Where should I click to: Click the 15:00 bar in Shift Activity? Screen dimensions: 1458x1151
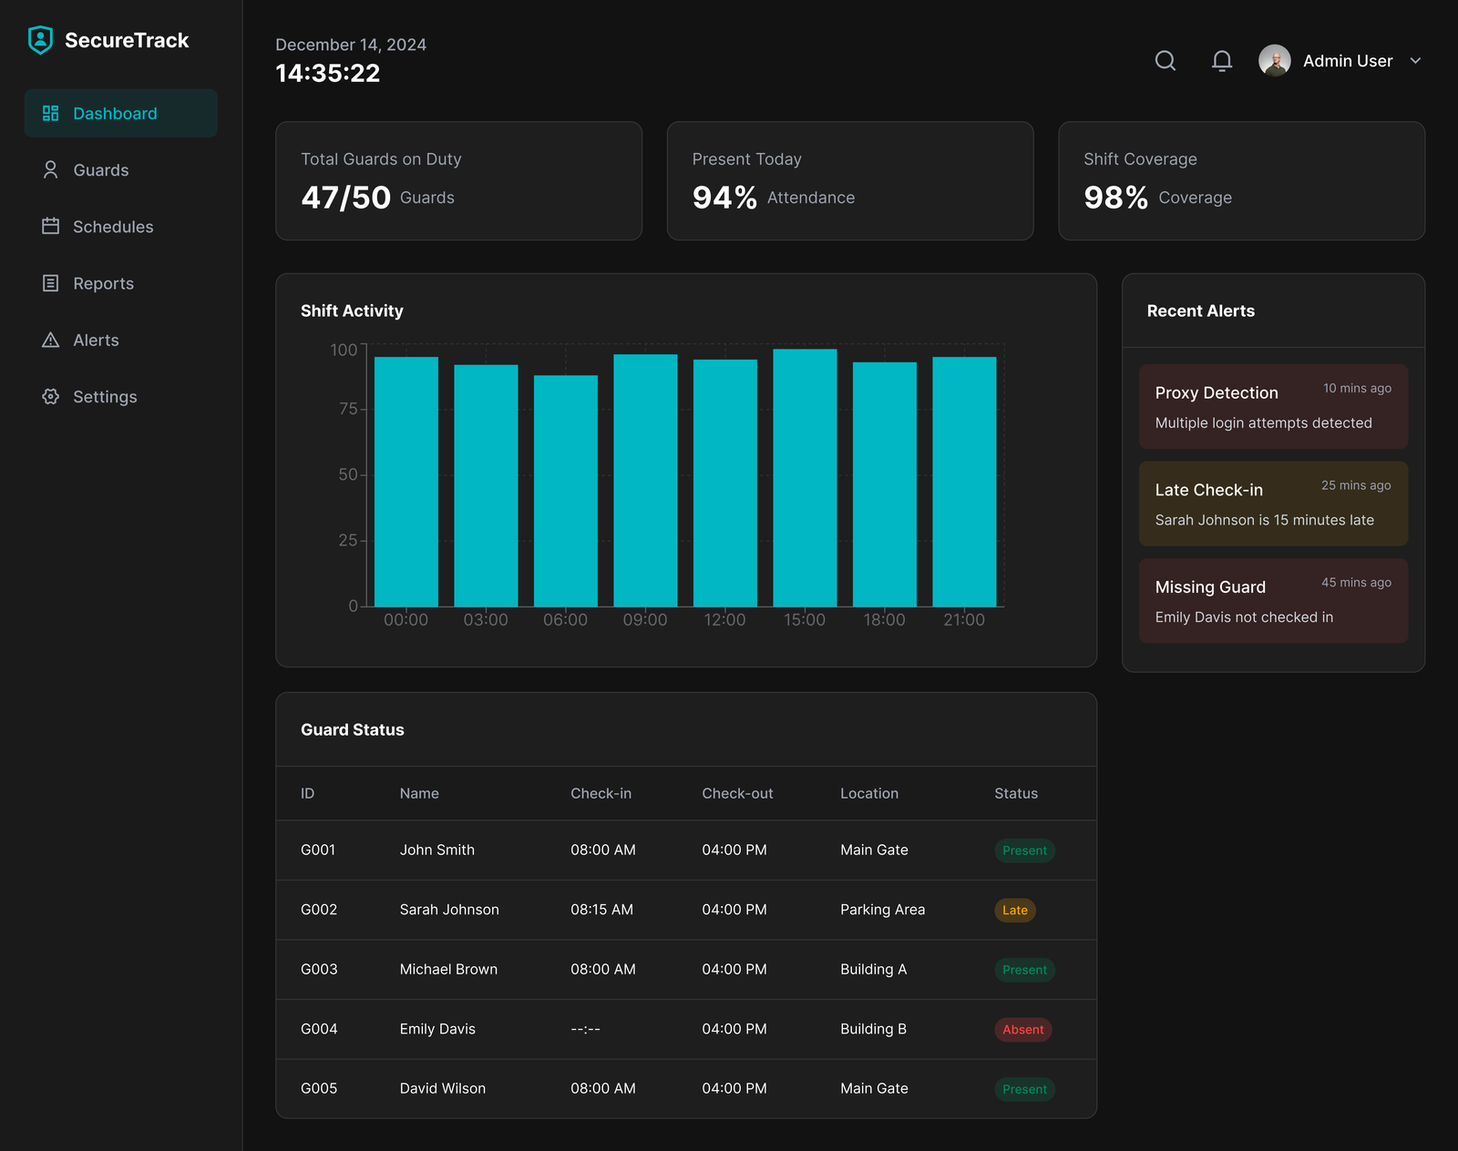[805, 478]
